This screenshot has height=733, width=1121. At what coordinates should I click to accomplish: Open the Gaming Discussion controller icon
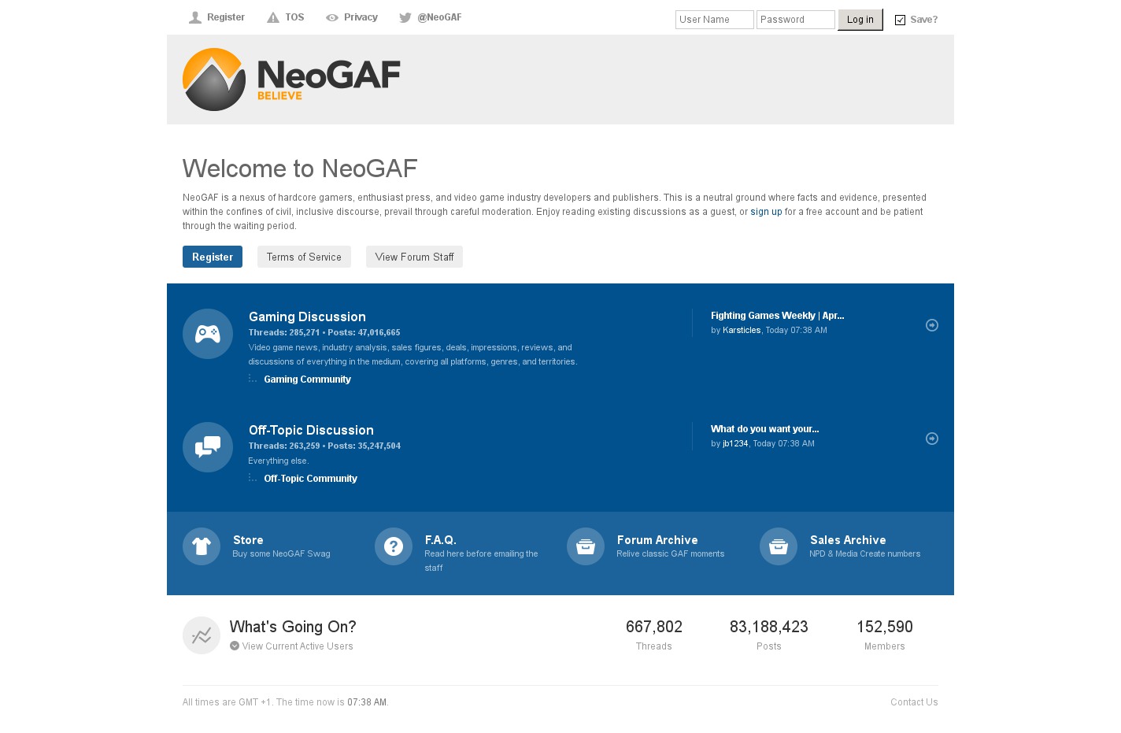[x=208, y=334]
